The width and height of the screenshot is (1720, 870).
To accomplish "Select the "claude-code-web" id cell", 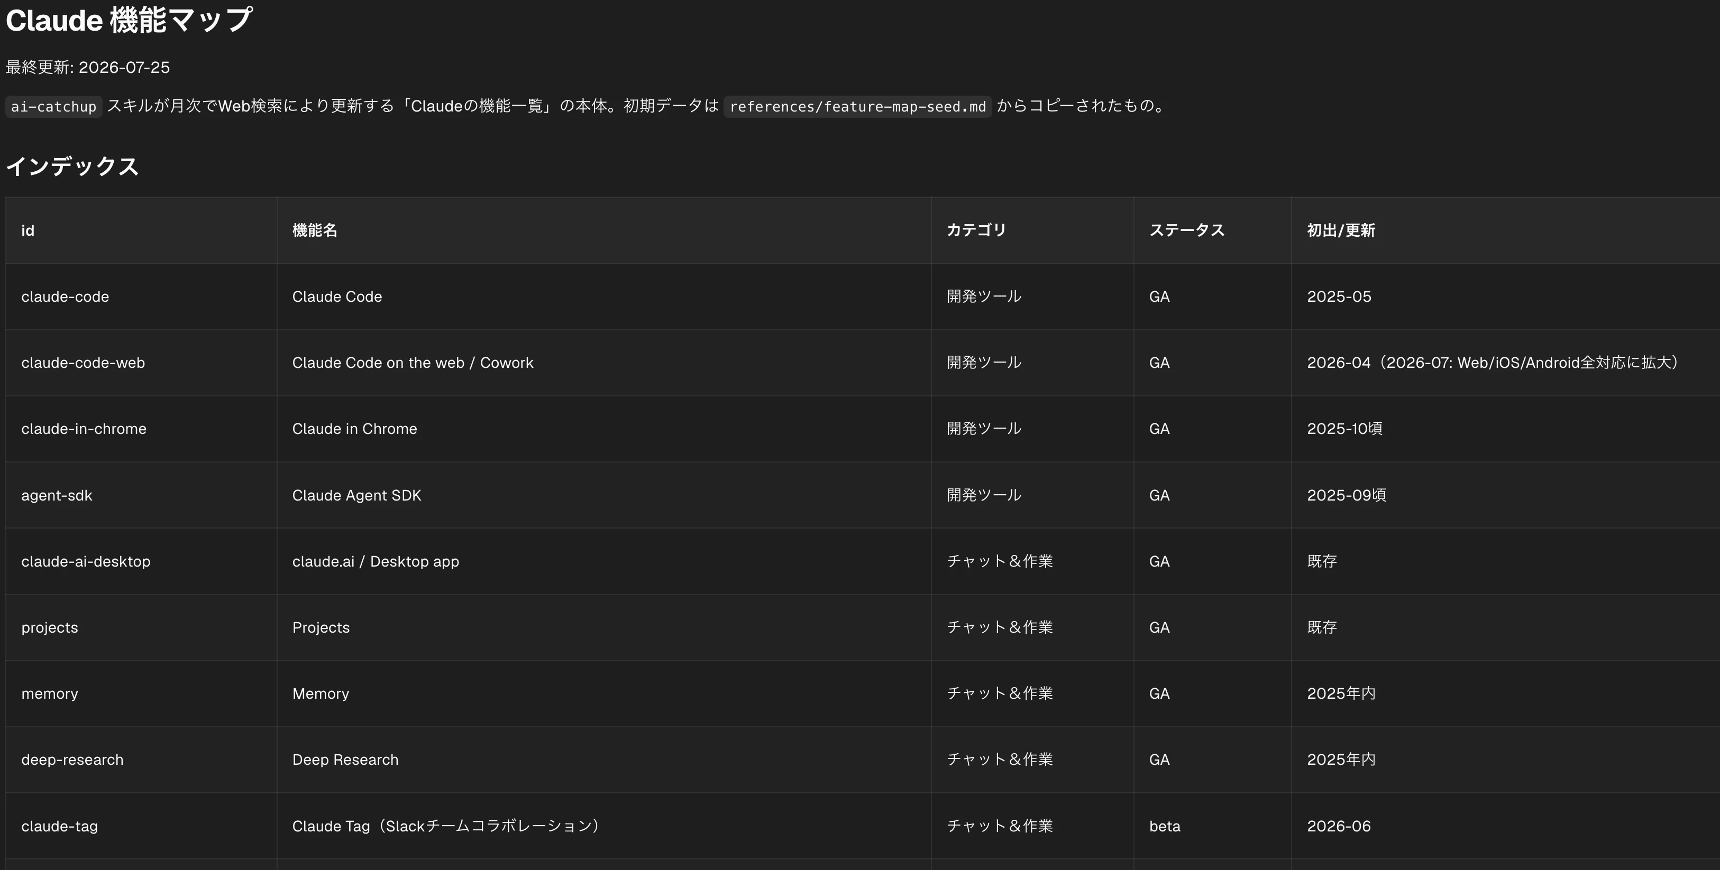I will point(83,362).
